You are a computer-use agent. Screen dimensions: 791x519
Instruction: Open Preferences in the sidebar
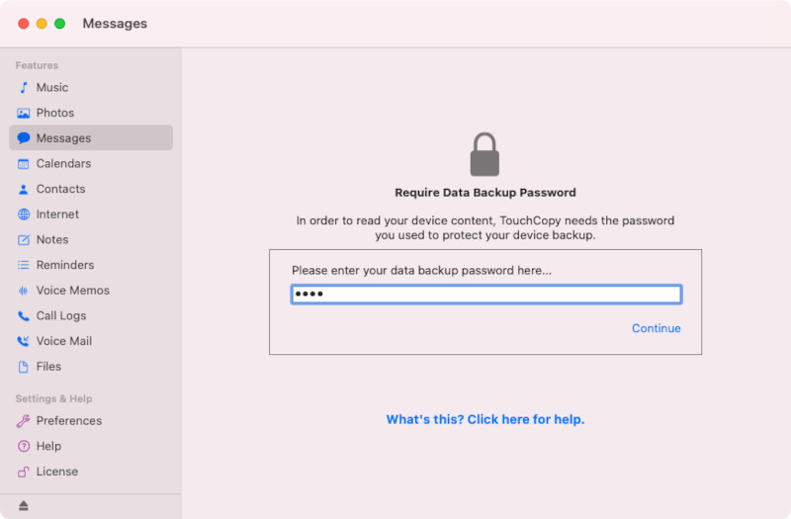68,421
